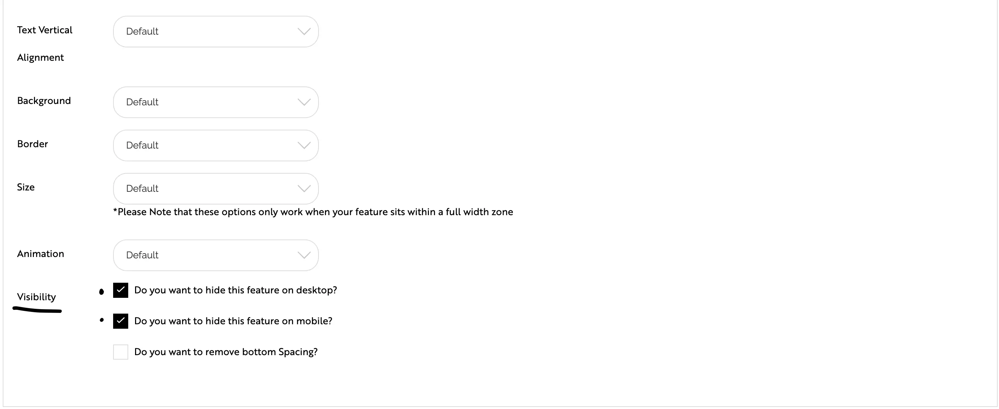The image size is (999, 409).
Task: Uncheck hide this feature on mobile checkbox
Action: (121, 321)
